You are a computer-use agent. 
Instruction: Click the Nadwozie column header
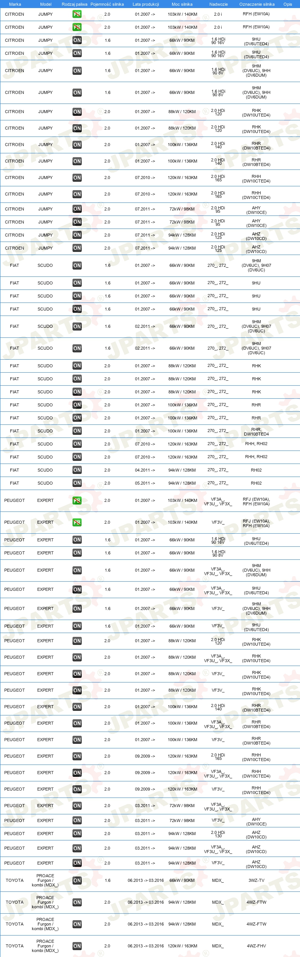[x=218, y=4]
